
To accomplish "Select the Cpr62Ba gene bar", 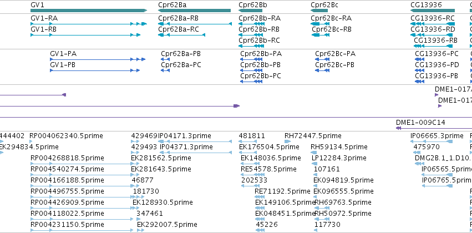I will pos(195,11).
